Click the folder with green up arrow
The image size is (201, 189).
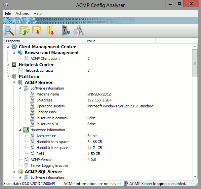pyautogui.click(x=24, y=30)
